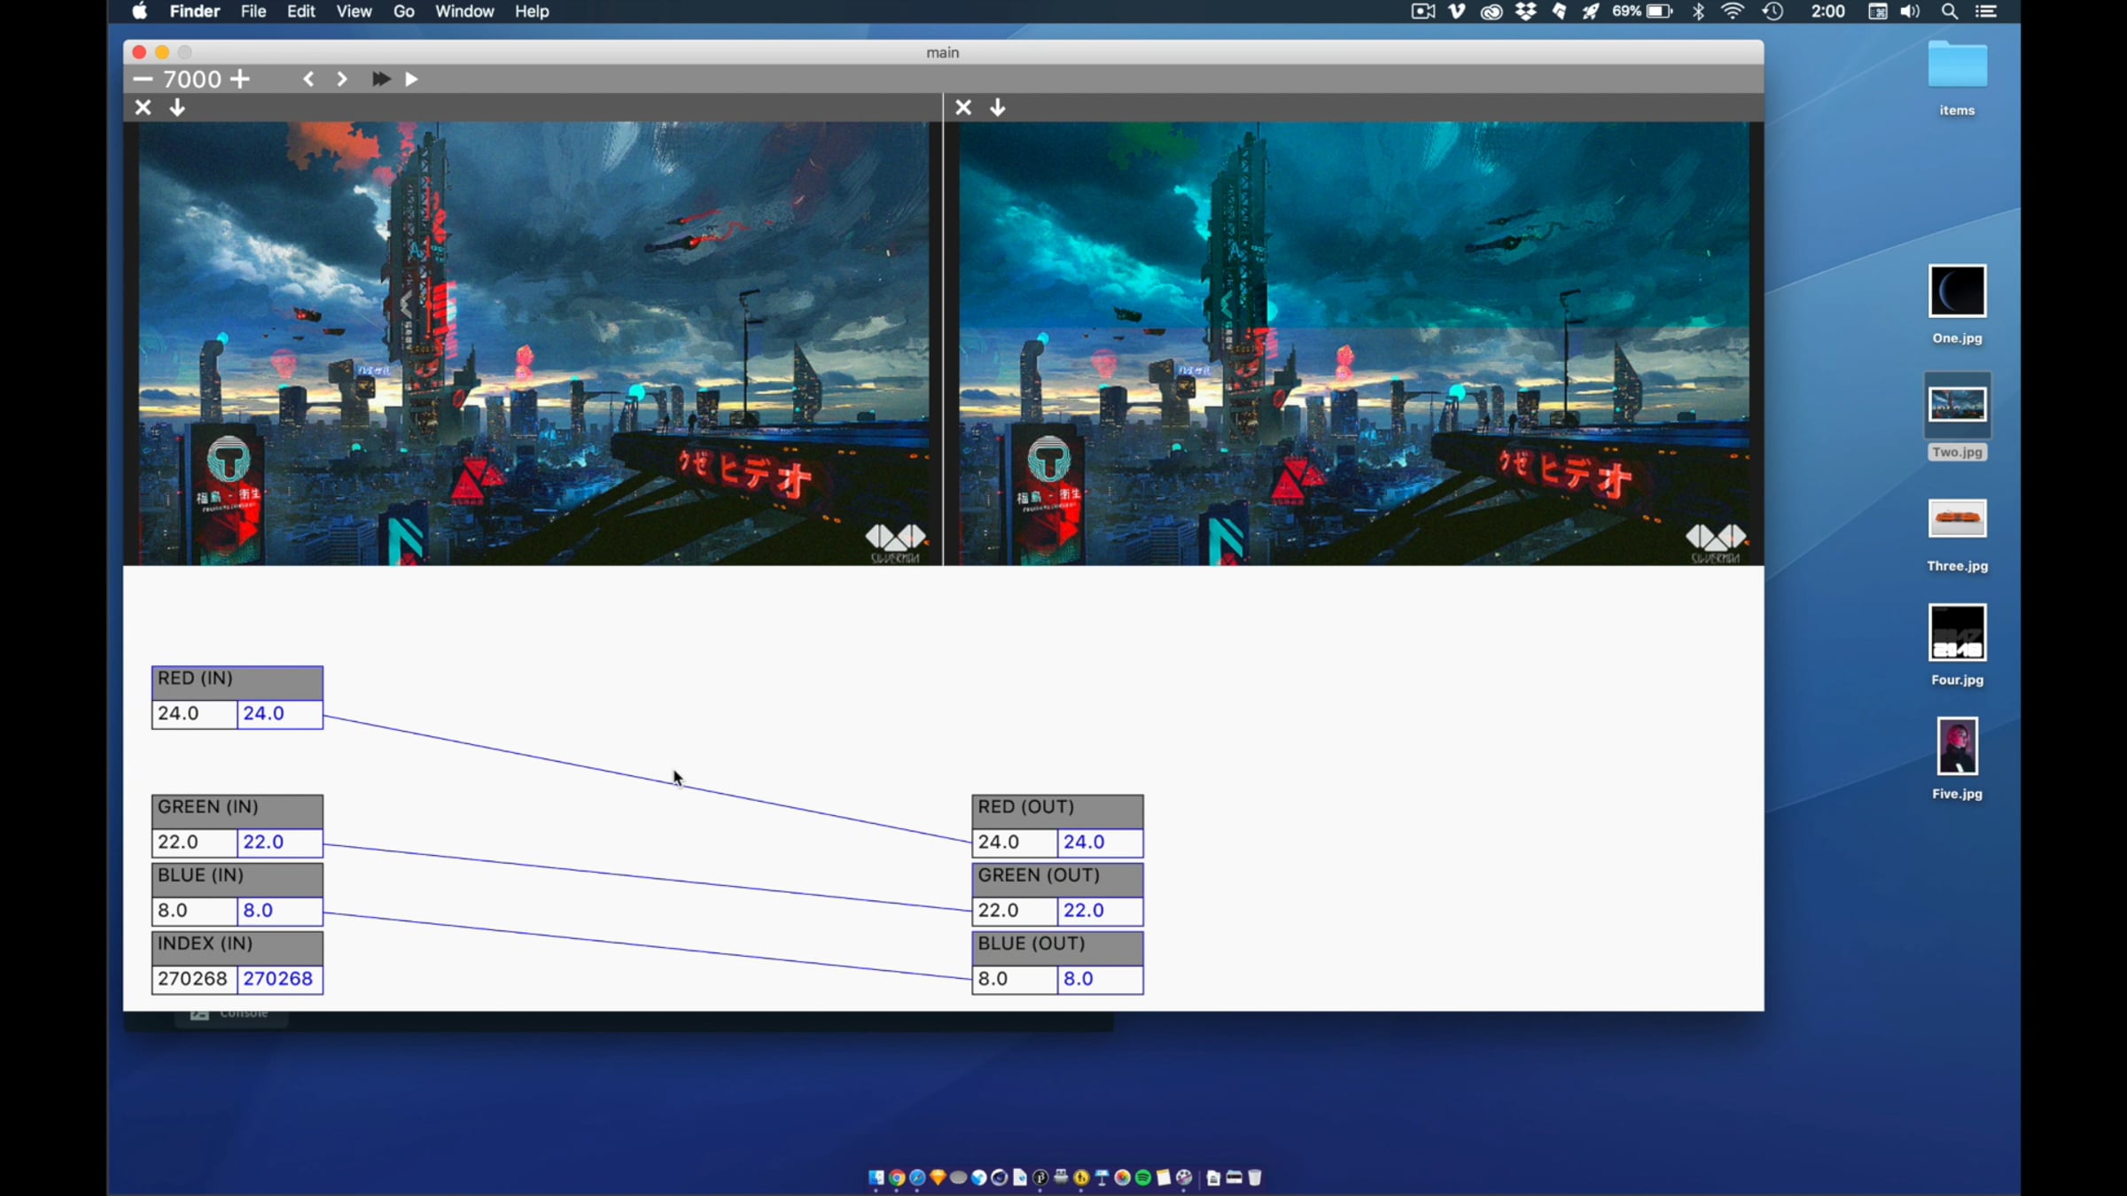Viewport: 2127px width, 1196px height.
Task: Open the View menu
Action: click(354, 12)
